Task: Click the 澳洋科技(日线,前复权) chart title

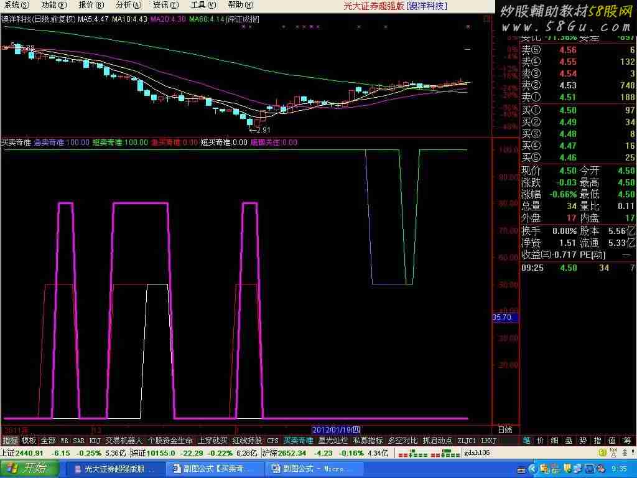Action: click(x=39, y=19)
